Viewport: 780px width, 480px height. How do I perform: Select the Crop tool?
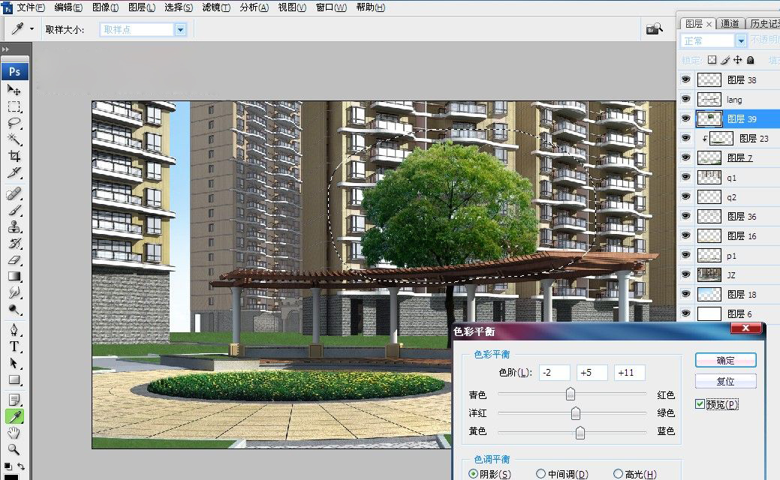(14, 156)
